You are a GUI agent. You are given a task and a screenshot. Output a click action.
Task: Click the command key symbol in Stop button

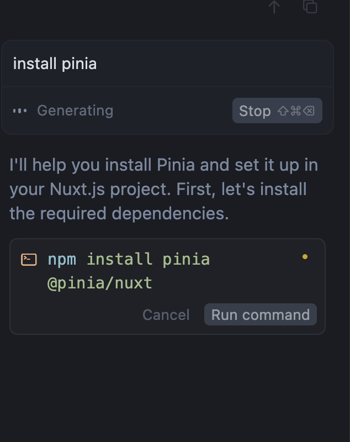296,111
